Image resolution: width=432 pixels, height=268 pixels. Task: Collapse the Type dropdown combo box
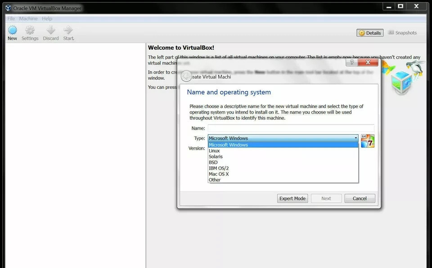point(283,138)
